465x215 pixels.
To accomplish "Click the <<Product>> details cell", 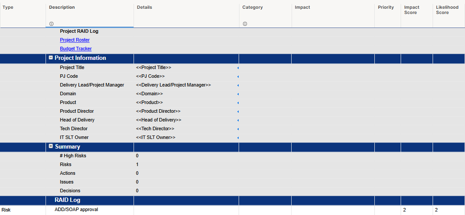I will click(x=187, y=102).
